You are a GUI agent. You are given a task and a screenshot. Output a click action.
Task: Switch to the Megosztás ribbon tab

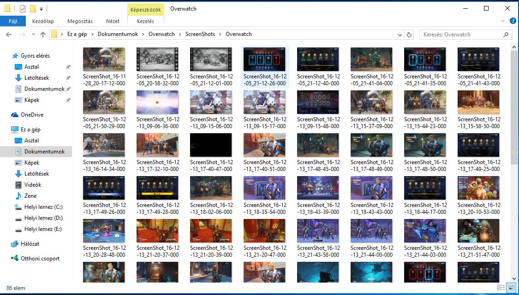tap(80, 21)
